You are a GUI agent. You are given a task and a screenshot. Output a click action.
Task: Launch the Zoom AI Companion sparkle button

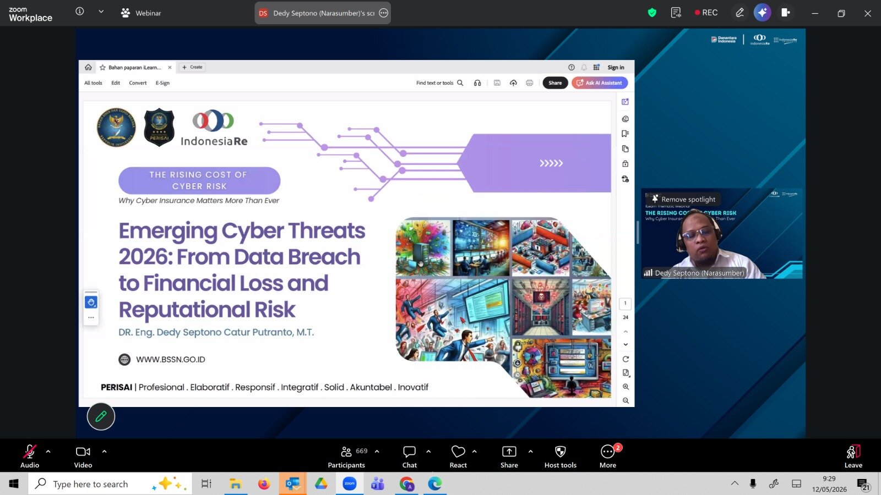coord(762,13)
